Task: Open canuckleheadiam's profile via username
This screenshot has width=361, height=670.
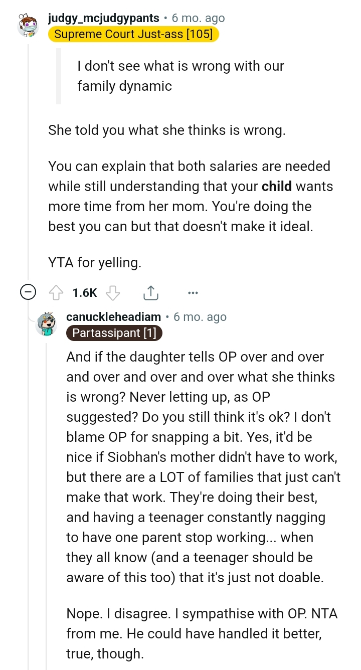Action: [x=113, y=317]
